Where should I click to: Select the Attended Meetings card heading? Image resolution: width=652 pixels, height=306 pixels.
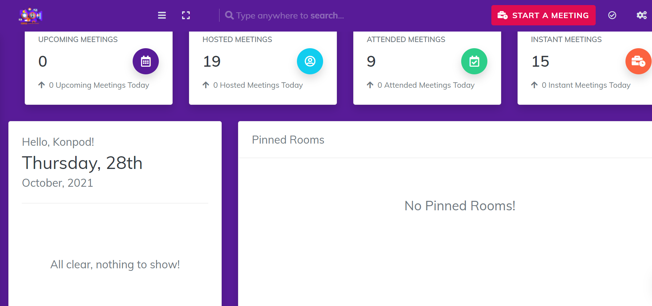406,40
